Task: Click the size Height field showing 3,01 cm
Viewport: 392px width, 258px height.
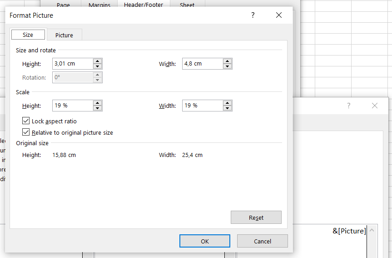Action: point(73,64)
